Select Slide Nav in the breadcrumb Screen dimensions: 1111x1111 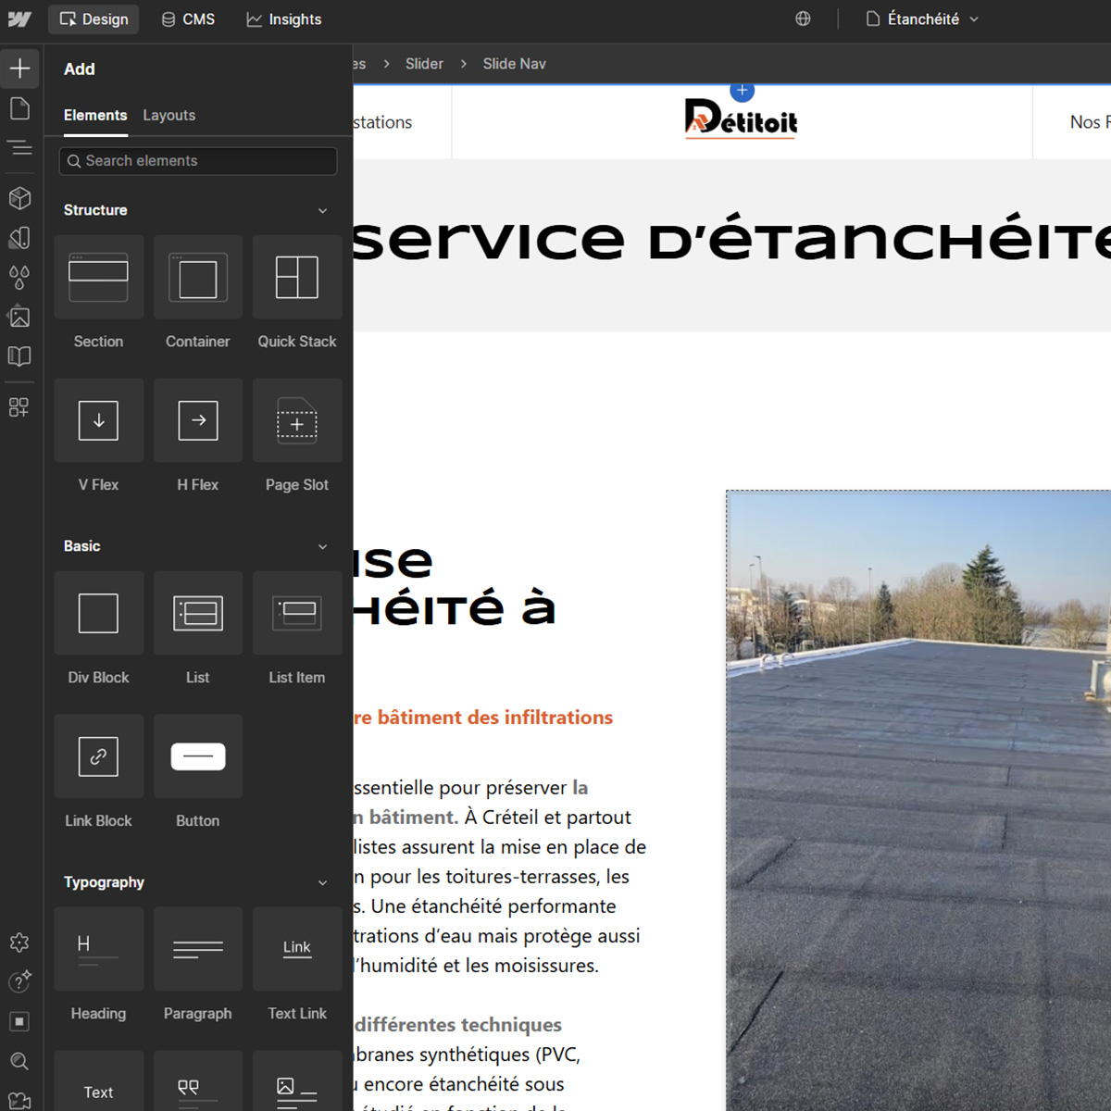514,64
